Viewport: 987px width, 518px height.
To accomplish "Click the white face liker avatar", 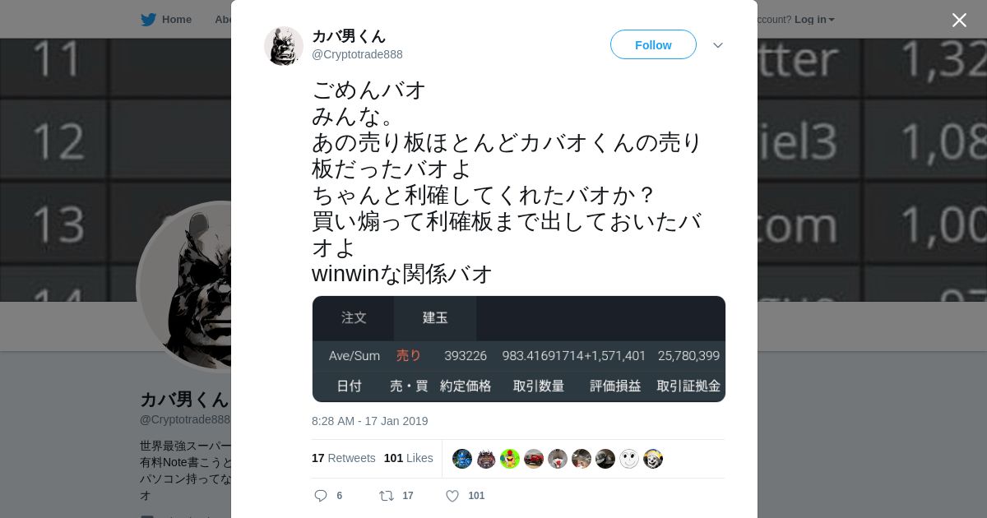I will [x=629, y=459].
